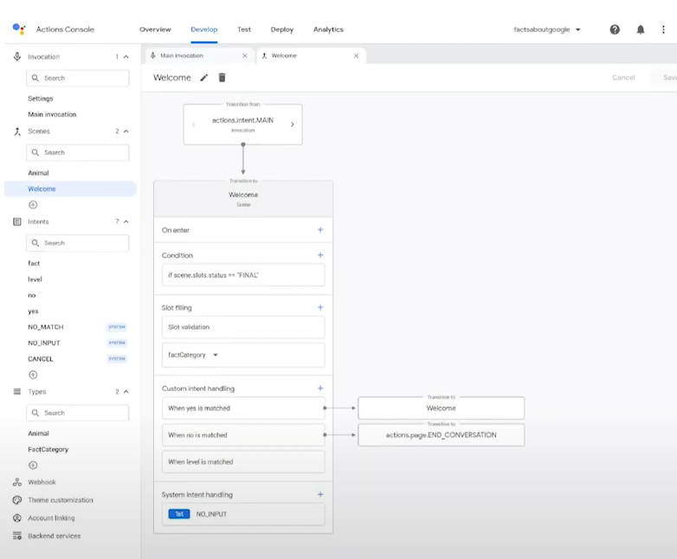This screenshot has height=559, width=677.
Task: Select the 'When no is matched' handler
Action: (x=243, y=434)
